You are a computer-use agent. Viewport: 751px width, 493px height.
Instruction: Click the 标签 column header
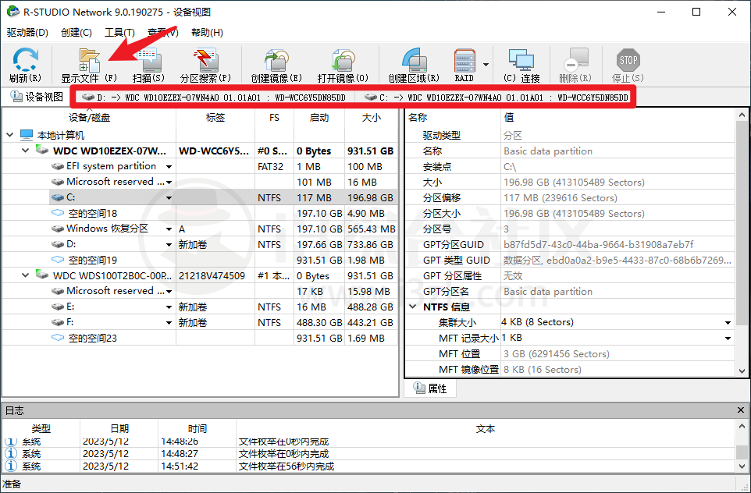pyautogui.click(x=215, y=118)
